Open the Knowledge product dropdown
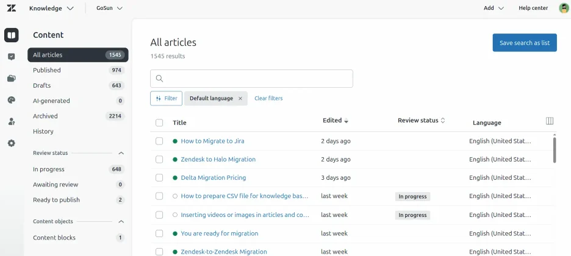Image resolution: width=571 pixels, height=256 pixels. pyautogui.click(x=51, y=8)
